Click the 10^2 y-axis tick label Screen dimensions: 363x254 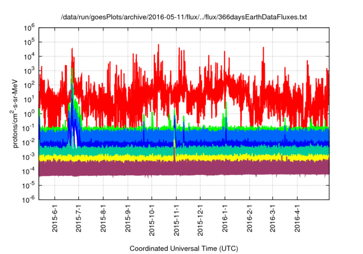click(x=29, y=86)
